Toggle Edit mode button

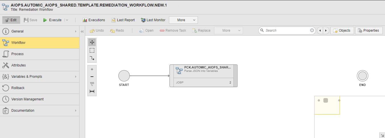pyautogui.click(x=11, y=20)
